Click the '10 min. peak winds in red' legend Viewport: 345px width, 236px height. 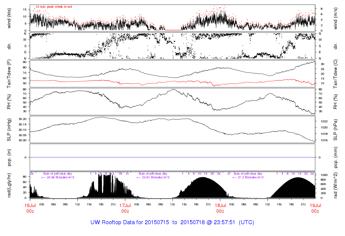tap(54, 7)
